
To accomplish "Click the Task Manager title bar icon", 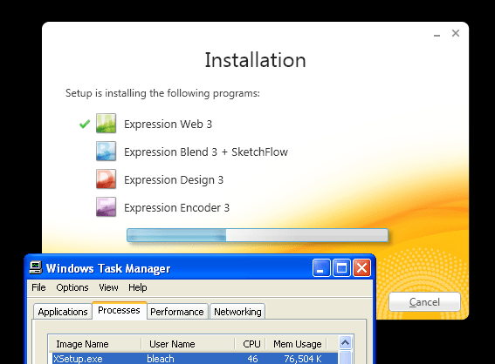I will 36,268.
